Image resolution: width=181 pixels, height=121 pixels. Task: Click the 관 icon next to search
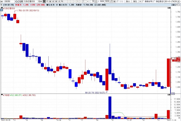pos(22,1)
